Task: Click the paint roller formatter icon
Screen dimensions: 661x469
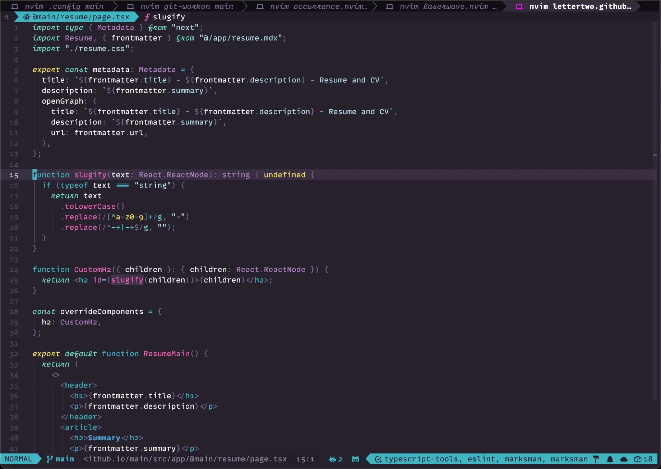Action: point(596,459)
